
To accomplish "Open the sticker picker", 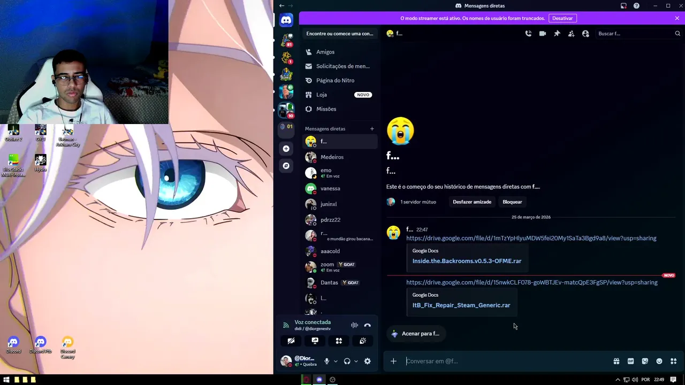I will click(645, 361).
